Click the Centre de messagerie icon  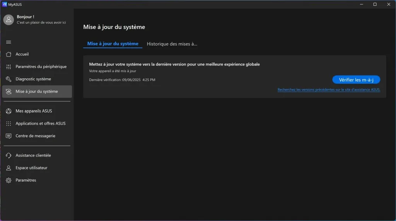click(9, 136)
